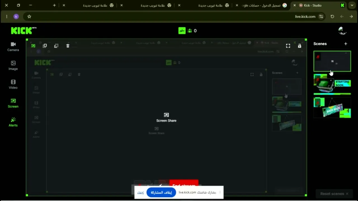This screenshot has width=358, height=201.
Task: Click the bring-to-front layer icon
Action: click(45, 46)
